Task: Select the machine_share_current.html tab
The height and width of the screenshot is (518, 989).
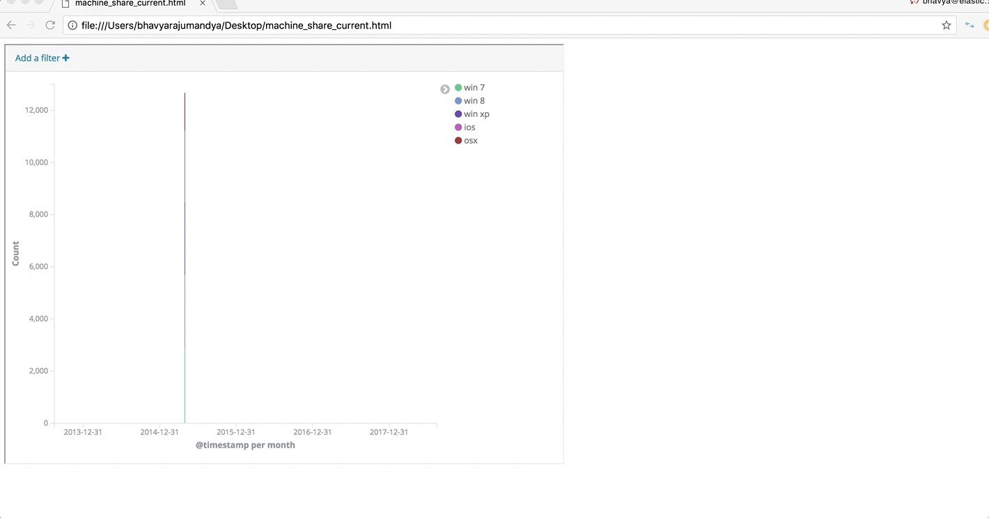Action: (129, 4)
